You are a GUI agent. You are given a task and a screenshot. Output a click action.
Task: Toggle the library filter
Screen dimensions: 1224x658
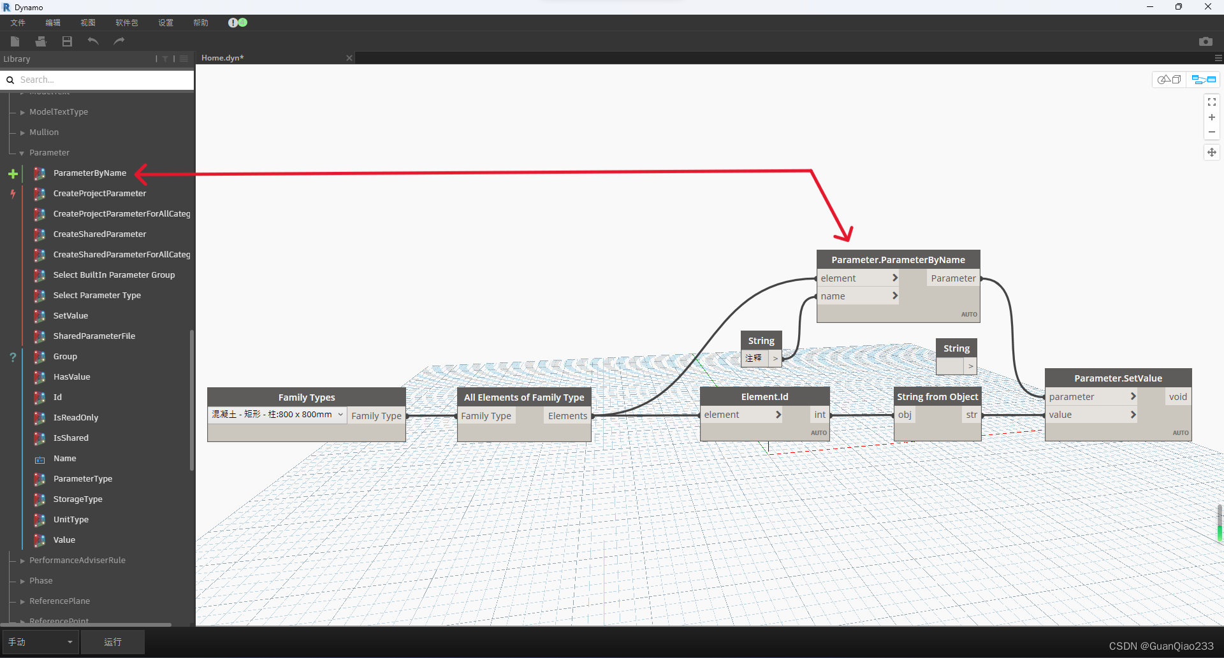pos(164,58)
